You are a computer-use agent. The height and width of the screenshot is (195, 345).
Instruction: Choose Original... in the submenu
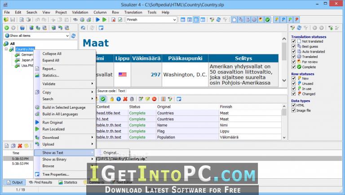point(111,152)
